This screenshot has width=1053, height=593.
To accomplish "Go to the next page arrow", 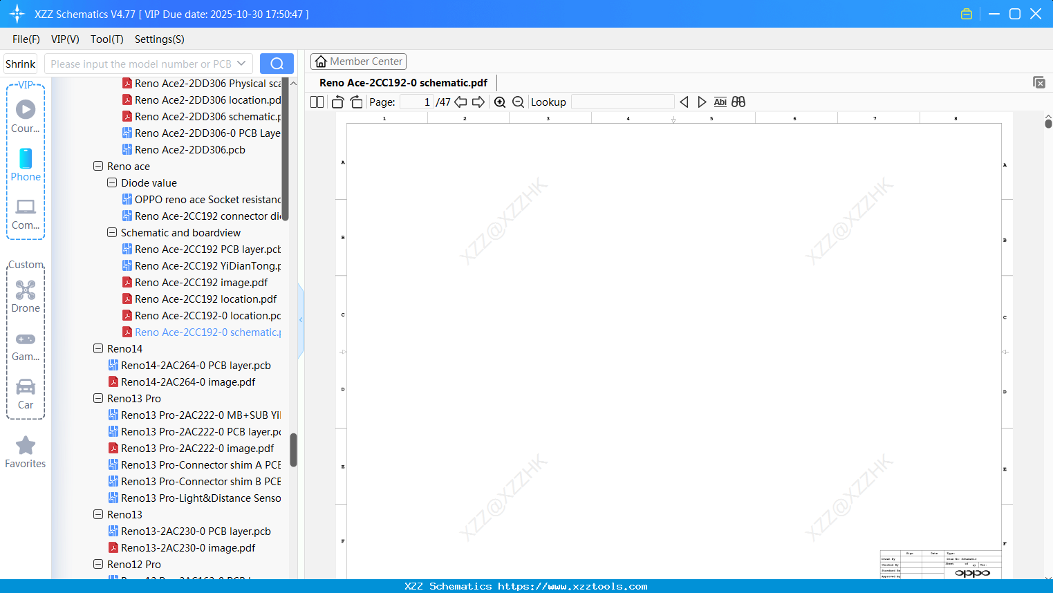I will [478, 102].
